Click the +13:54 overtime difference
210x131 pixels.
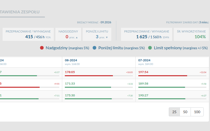click(x=203, y=72)
